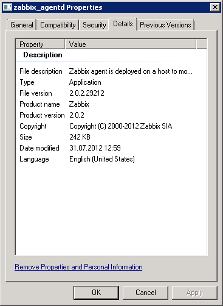
Task: Click the Copyright property value
Action: [121, 126]
